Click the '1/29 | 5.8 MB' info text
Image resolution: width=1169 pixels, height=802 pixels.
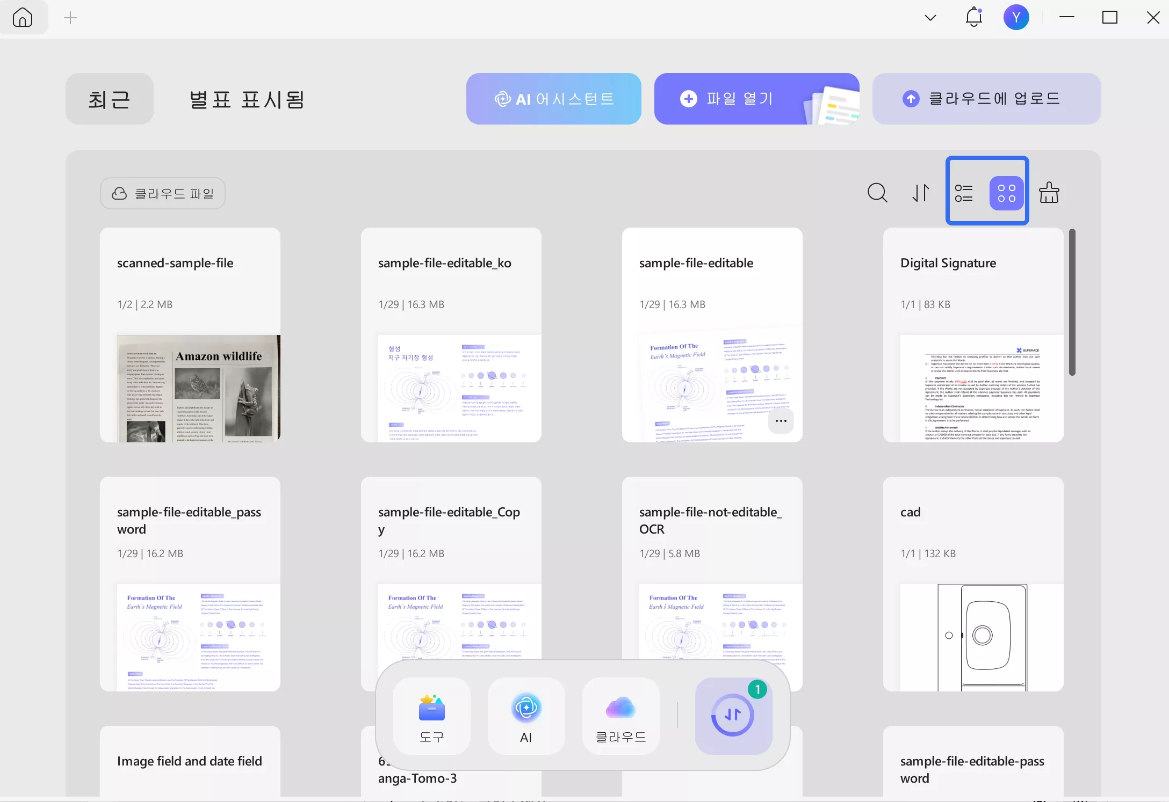670,553
